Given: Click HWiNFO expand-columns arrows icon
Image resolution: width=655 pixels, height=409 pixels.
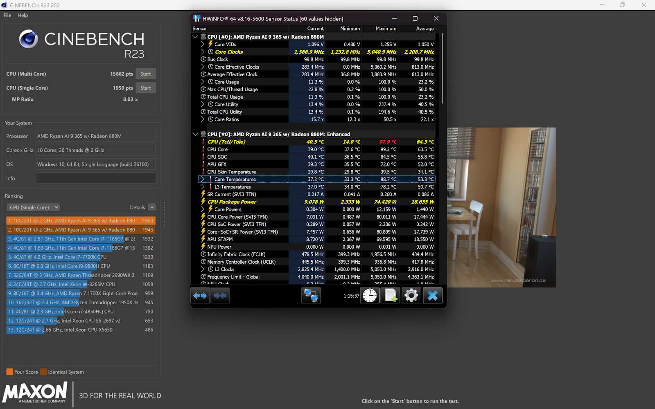Looking at the screenshot, I should tap(200, 295).
